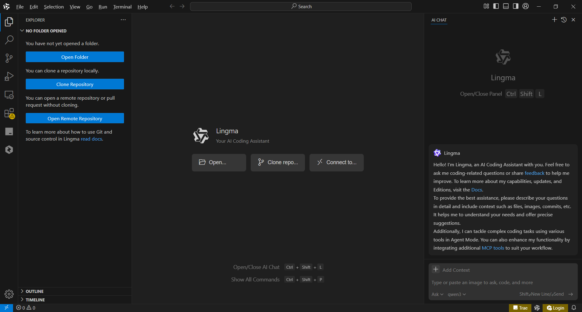Toggle the secondary side bar visibility
Image resolution: width=582 pixels, height=312 pixels.
click(x=516, y=6)
